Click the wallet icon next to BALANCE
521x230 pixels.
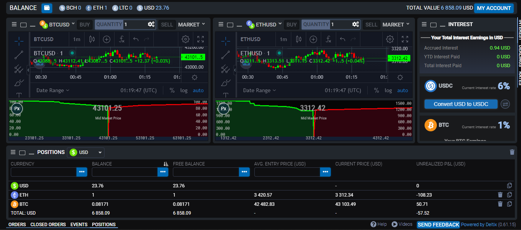(x=47, y=8)
